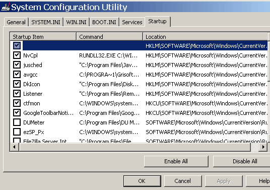Uncheck the GoogleToolbarNoti... item
This screenshot has width=270, height=190.
point(17,113)
